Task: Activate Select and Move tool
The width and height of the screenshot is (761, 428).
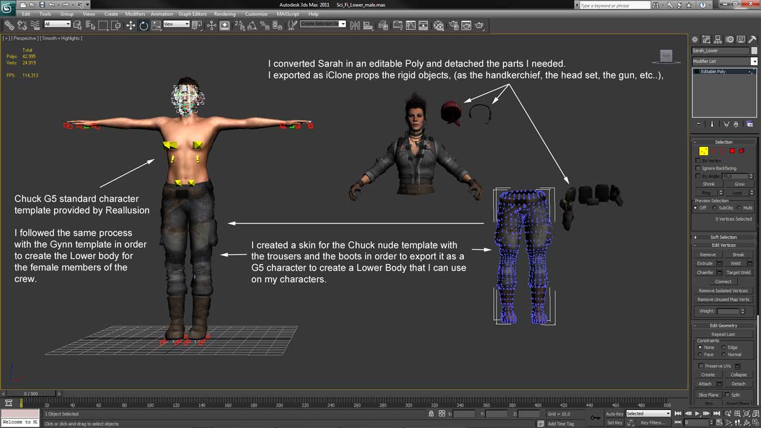Action: 131,25
